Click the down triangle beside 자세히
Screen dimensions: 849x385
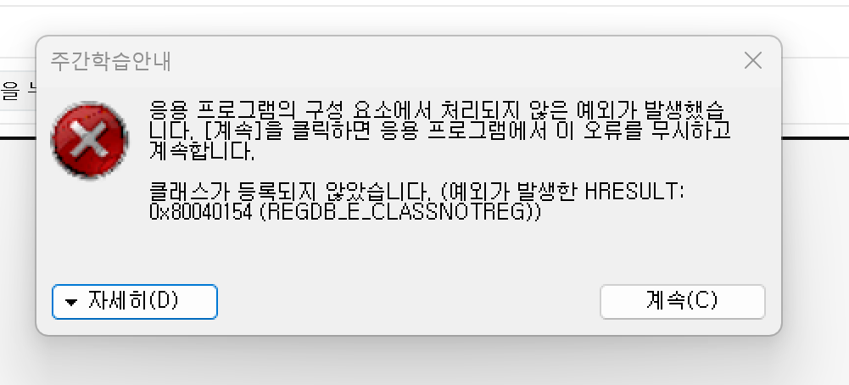[71, 302]
